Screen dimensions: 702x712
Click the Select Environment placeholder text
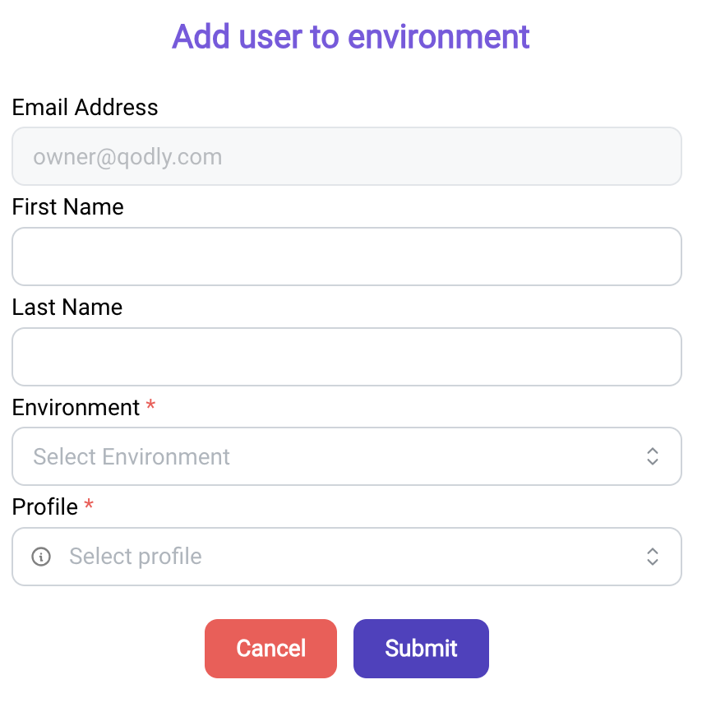[x=132, y=457]
